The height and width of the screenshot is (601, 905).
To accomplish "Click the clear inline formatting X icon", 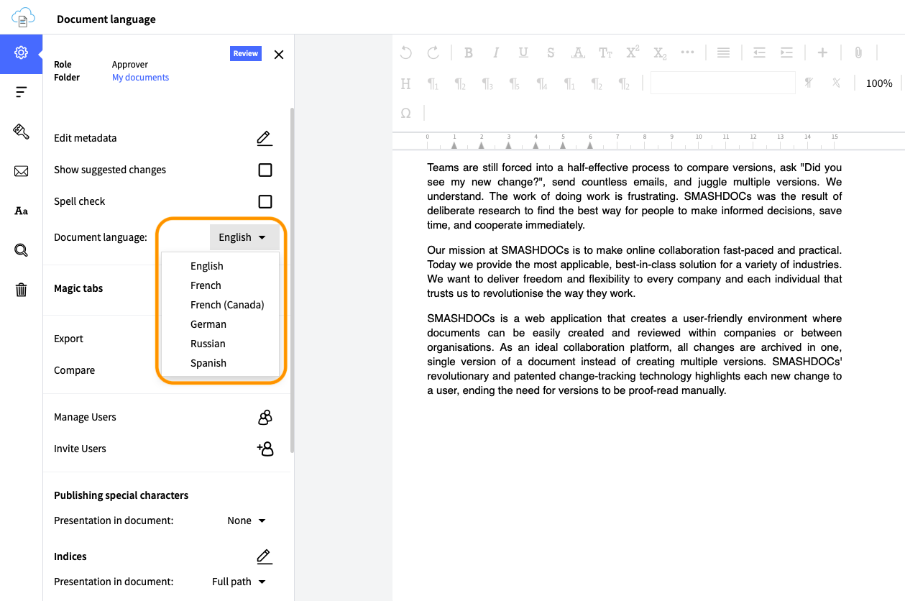I will pyautogui.click(x=836, y=83).
